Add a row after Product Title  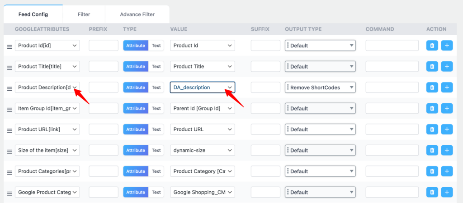click(x=447, y=67)
